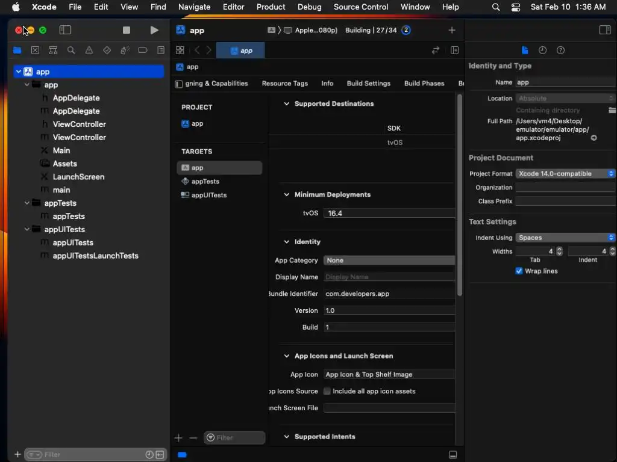Image resolution: width=617 pixels, height=462 pixels.
Task: Toggle source-control status filter icon
Action: (x=160, y=455)
